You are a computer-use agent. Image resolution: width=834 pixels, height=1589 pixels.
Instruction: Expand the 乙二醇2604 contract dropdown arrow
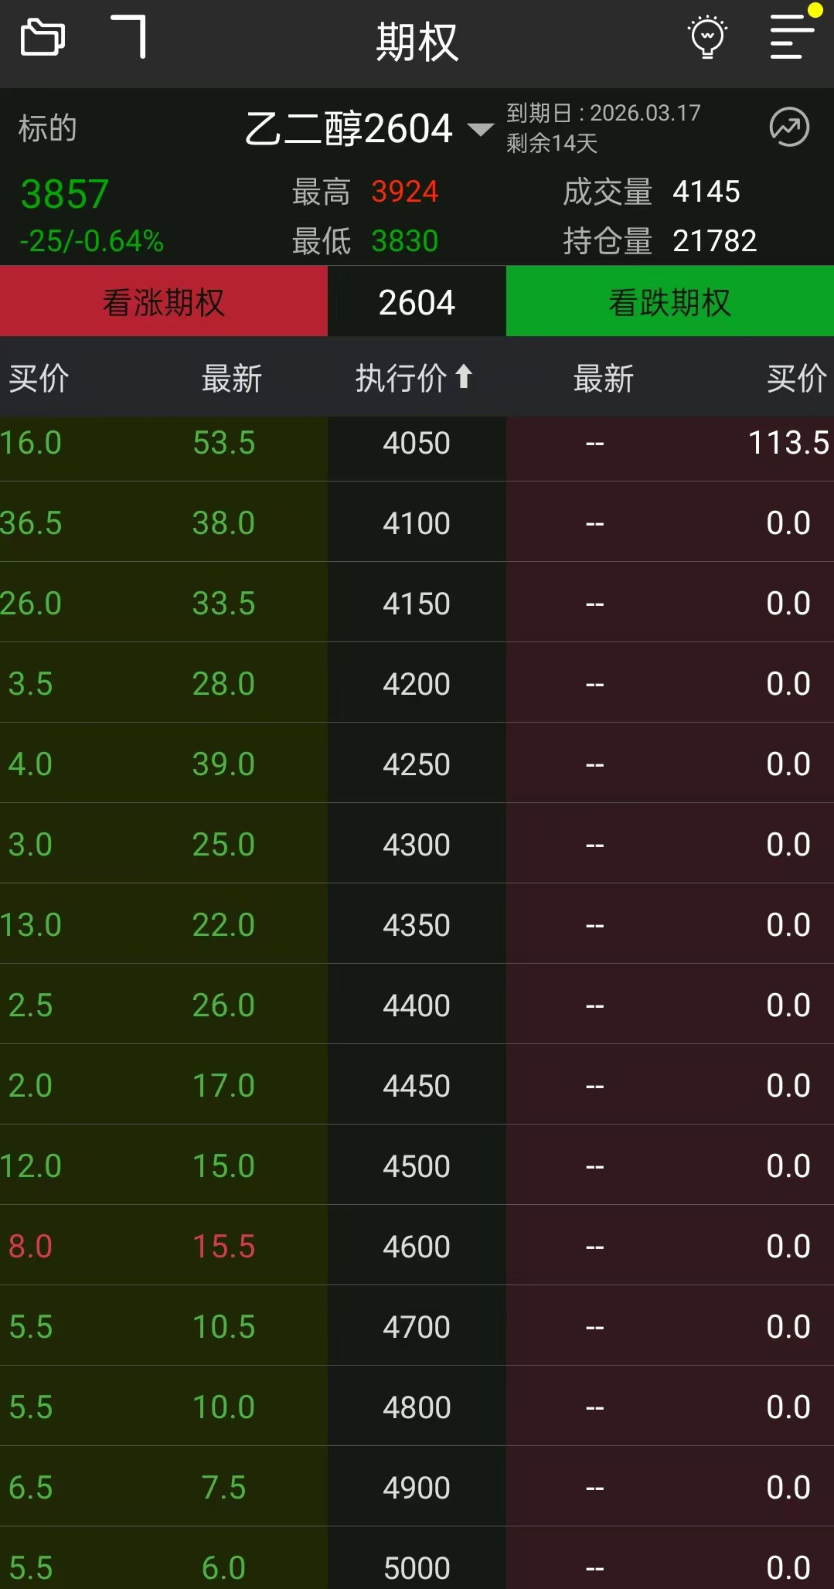point(481,129)
